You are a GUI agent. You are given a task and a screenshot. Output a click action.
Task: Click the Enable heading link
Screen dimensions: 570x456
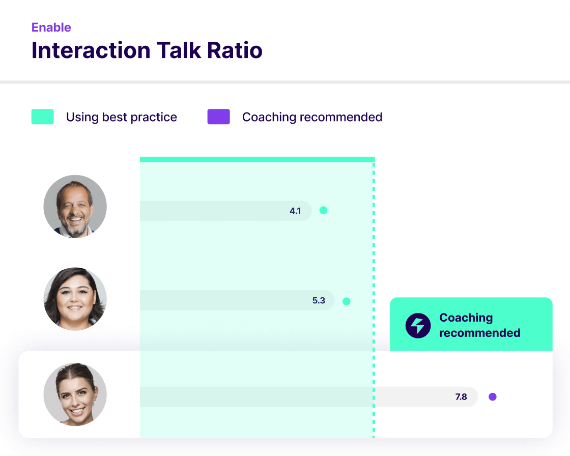[51, 27]
